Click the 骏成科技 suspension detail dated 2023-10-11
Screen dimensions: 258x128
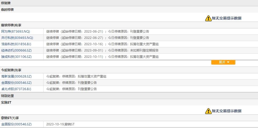[x=102, y=57]
